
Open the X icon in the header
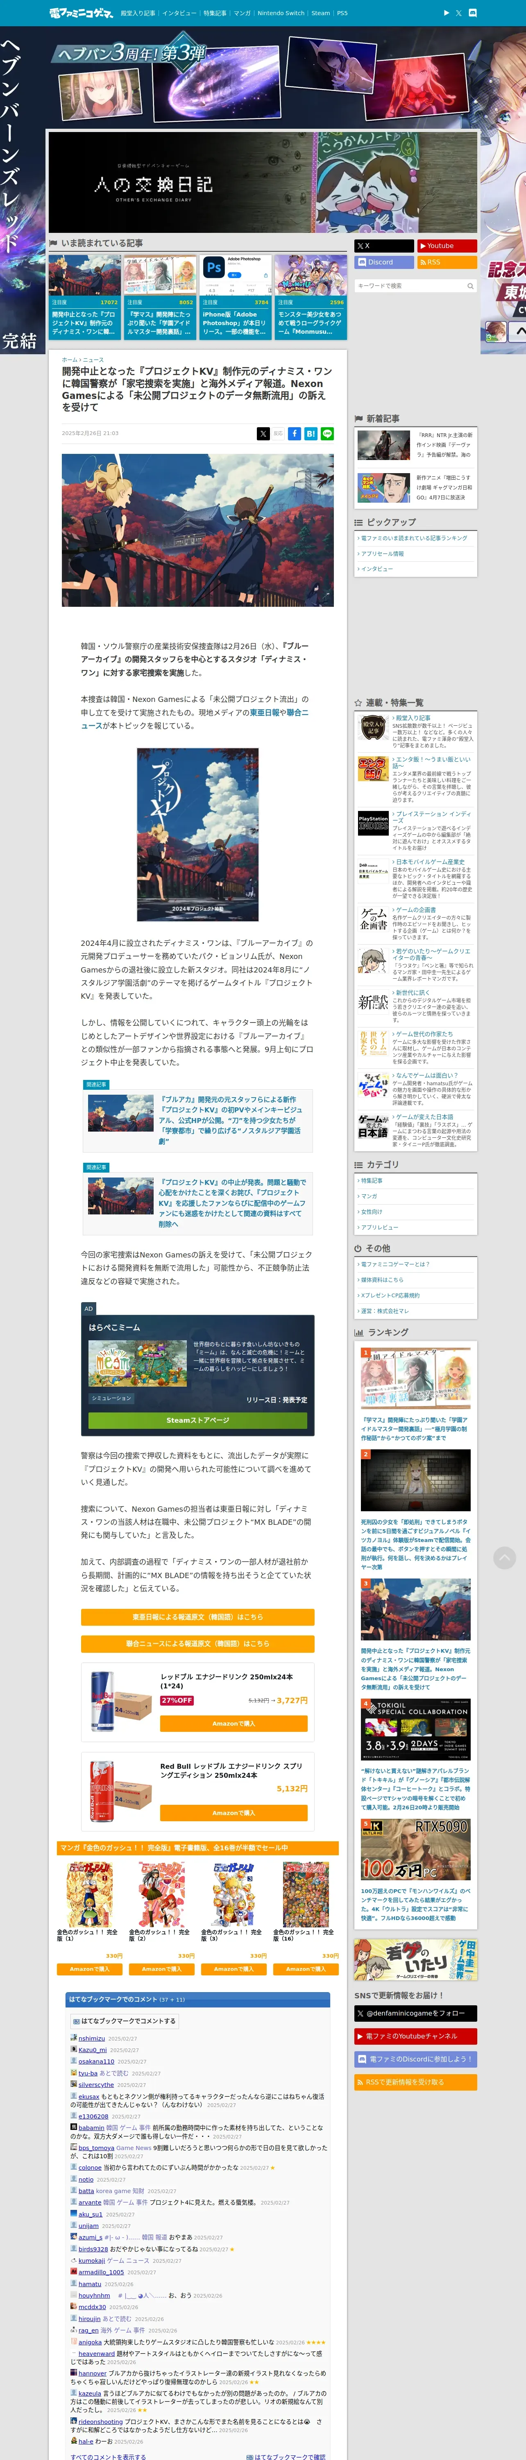coord(458,14)
